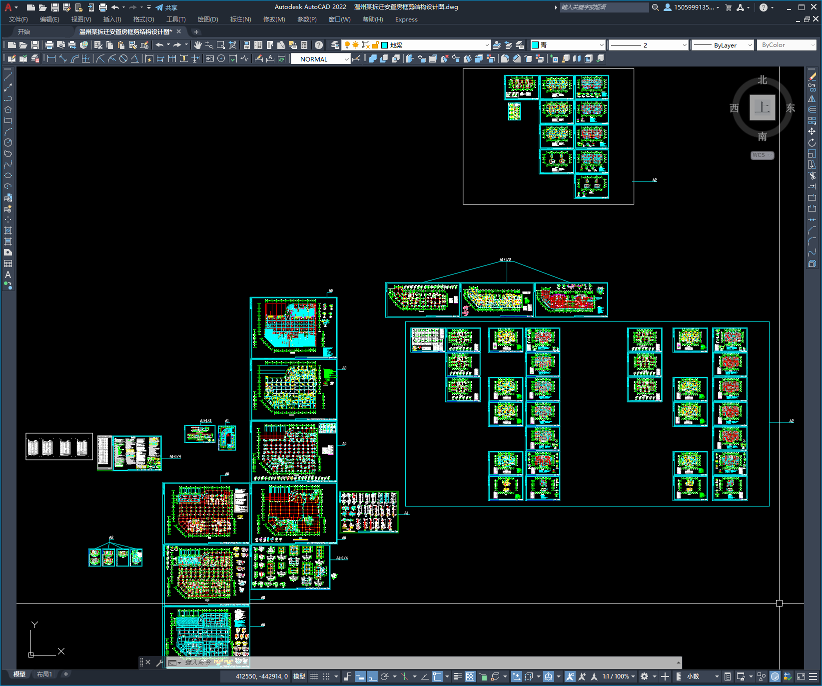Toggle lineweight display in status bar
Screen dimensions: 822x686
(457, 676)
